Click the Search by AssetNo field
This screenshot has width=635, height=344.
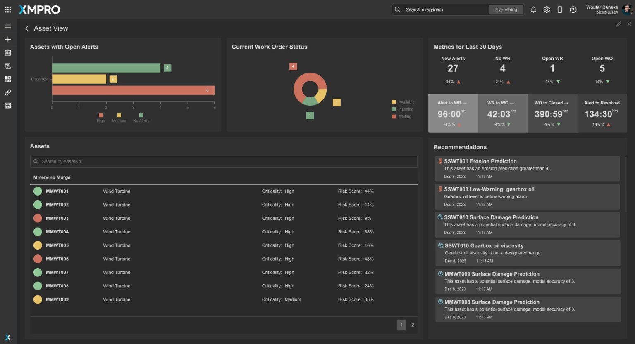(x=223, y=162)
